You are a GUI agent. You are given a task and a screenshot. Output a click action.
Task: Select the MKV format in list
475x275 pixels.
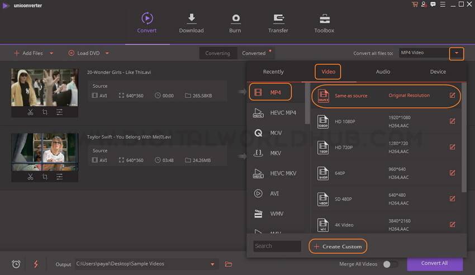point(275,153)
